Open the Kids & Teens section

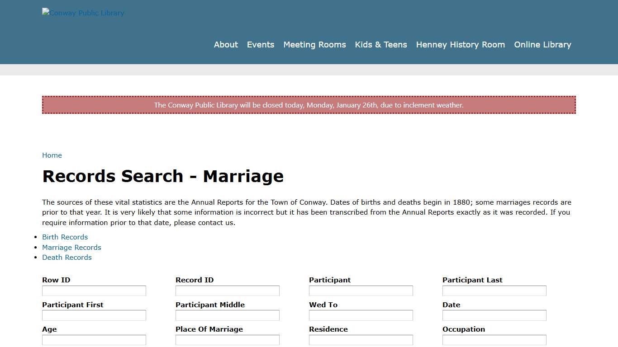coord(381,45)
